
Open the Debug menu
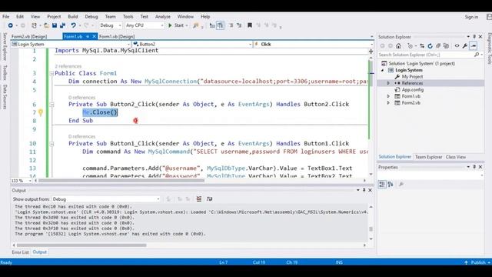[x=91, y=17]
